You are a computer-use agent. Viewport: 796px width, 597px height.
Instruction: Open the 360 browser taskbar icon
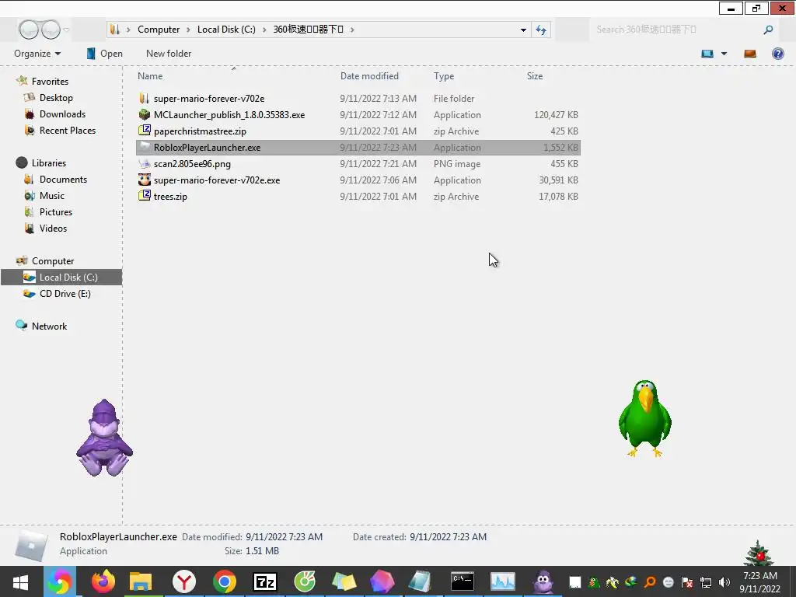(x=59, y=581)
